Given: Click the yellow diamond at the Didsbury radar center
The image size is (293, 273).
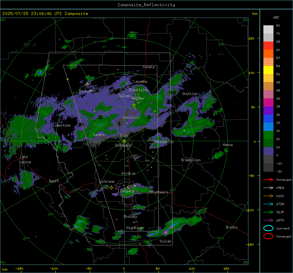Looking at the screenshot, I should [x=124, y=141].
